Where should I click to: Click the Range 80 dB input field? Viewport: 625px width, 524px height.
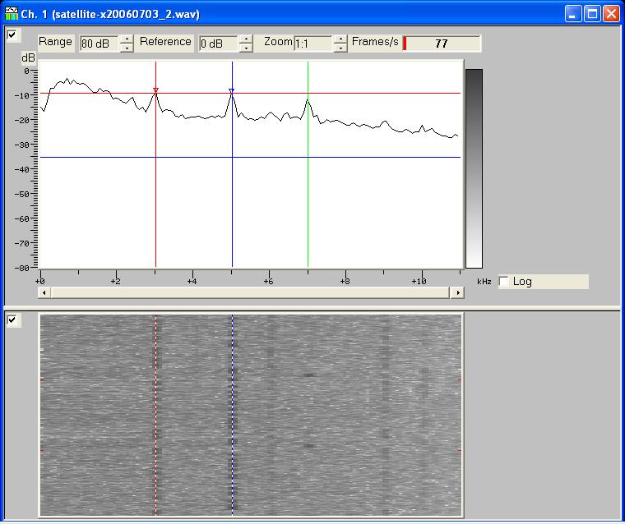coord(99,44)
